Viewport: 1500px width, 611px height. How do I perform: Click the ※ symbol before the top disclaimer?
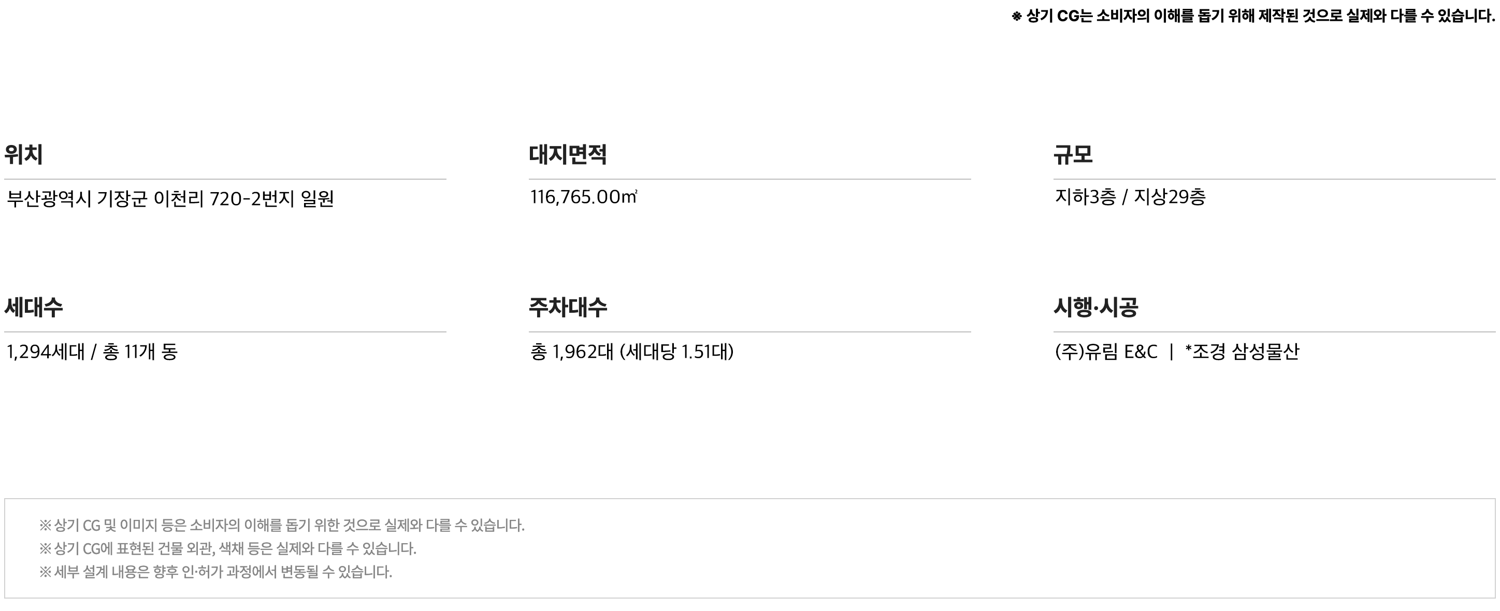click(1017, 16)
